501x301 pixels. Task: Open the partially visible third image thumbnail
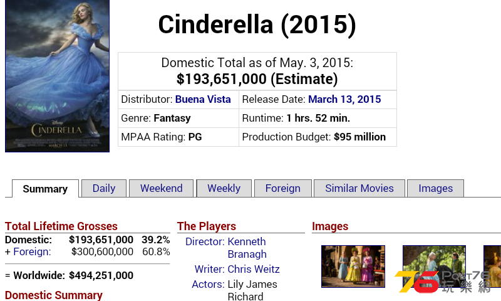click(x=492, y=267)
